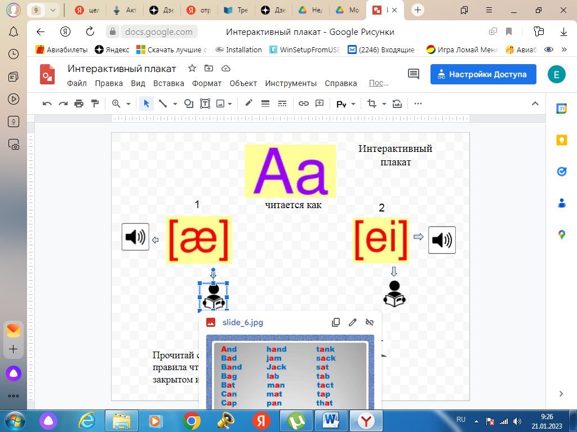Open Google Chrome from the taskbar
577x432 pixels.
(192, 420)
